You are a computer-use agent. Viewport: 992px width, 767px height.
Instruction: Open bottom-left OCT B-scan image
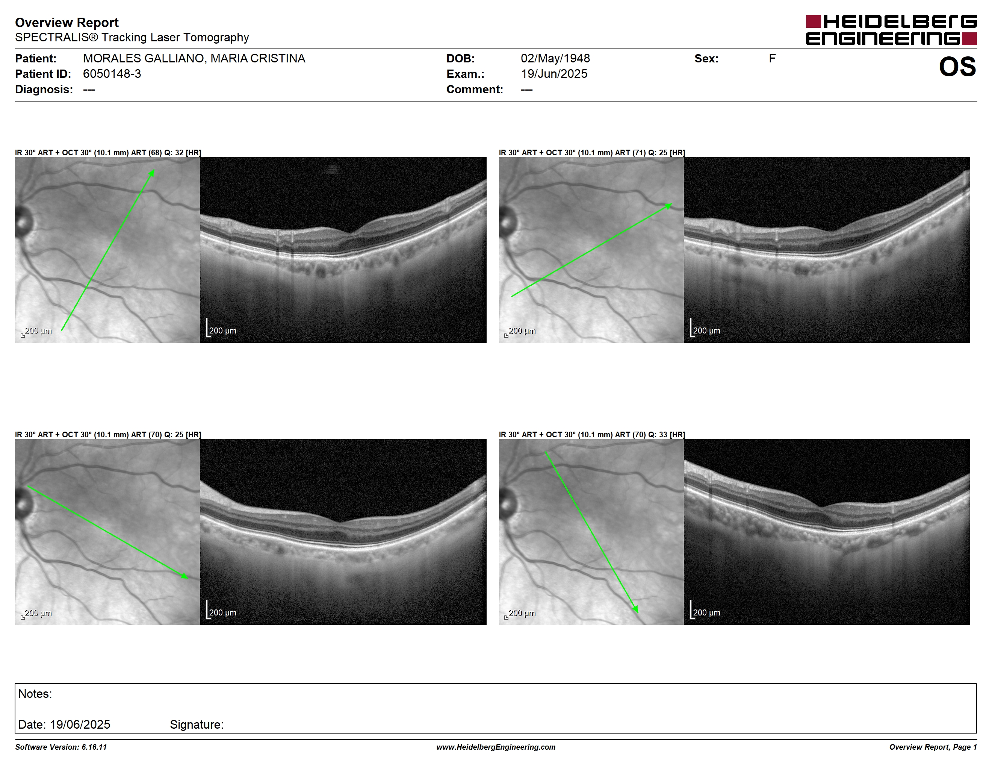pyautogui.click(x=343, y=532)
